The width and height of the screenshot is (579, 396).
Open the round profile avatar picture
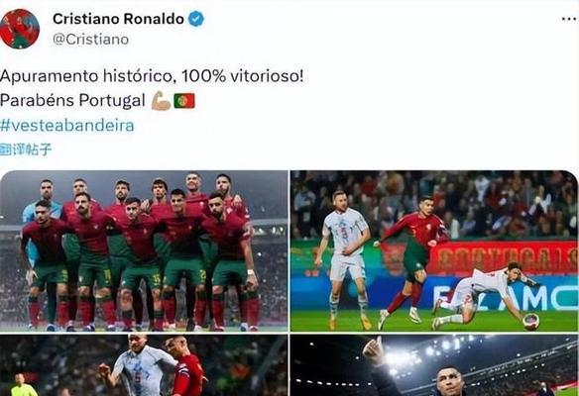(19, 29)
